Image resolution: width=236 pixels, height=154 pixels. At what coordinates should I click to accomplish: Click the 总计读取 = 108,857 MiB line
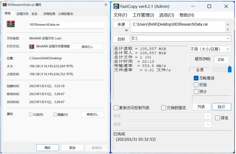pyautogui.click(x=140, y=49)
